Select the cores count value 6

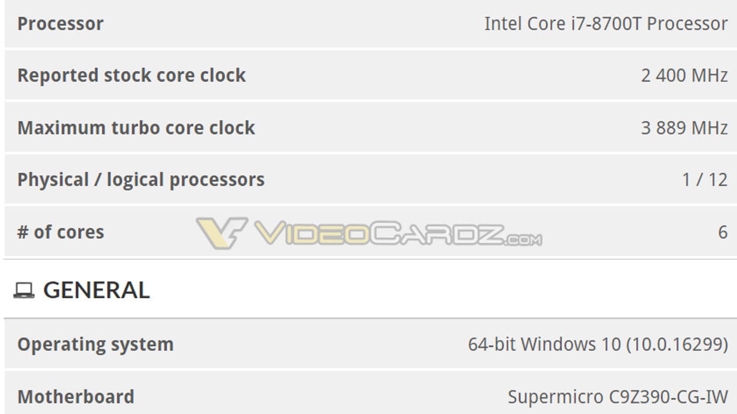click(x=723, y=232)
